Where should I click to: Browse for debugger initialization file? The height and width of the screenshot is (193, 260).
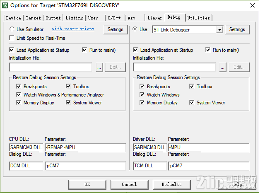(222, 67)
